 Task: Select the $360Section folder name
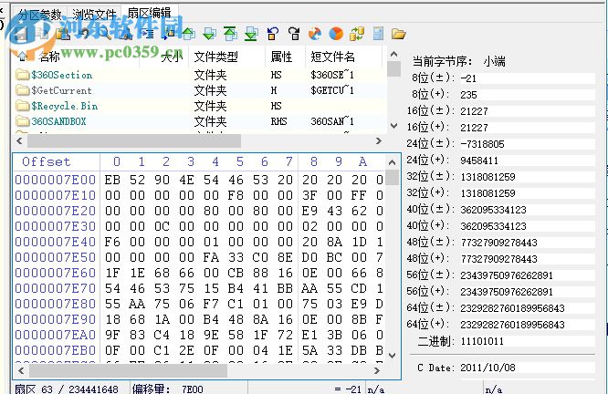tap(62, 75)
